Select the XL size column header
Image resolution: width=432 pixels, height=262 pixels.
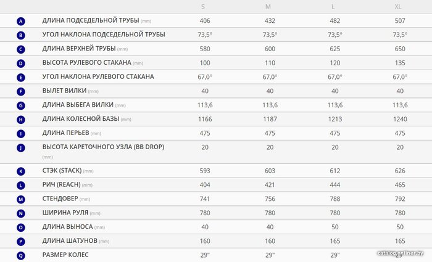(398, 7)
